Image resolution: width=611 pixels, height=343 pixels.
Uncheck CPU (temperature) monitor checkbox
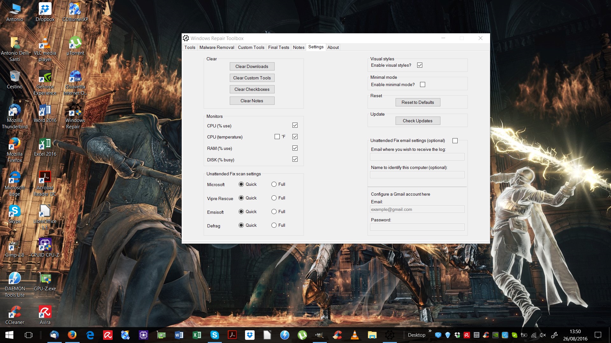pos(295,137)
